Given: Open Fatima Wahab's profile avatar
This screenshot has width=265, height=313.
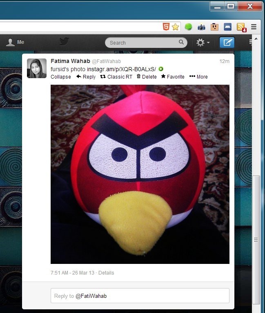Looking at the screenshot, I should tap(37, 68).
